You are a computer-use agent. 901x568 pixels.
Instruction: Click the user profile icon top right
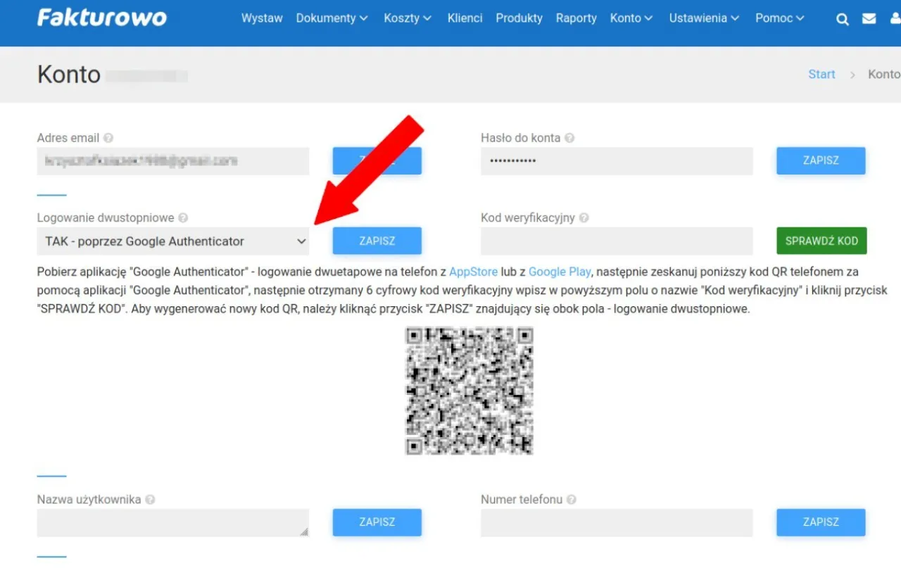(x=895, y=18)
